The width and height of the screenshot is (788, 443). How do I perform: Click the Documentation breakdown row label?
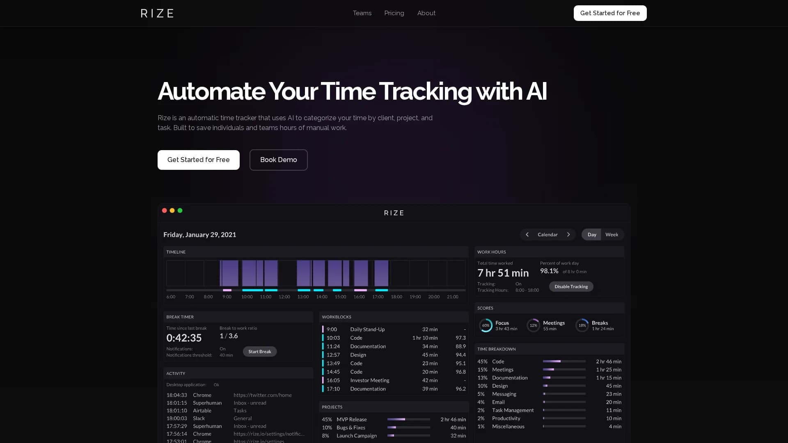[510, 378]
